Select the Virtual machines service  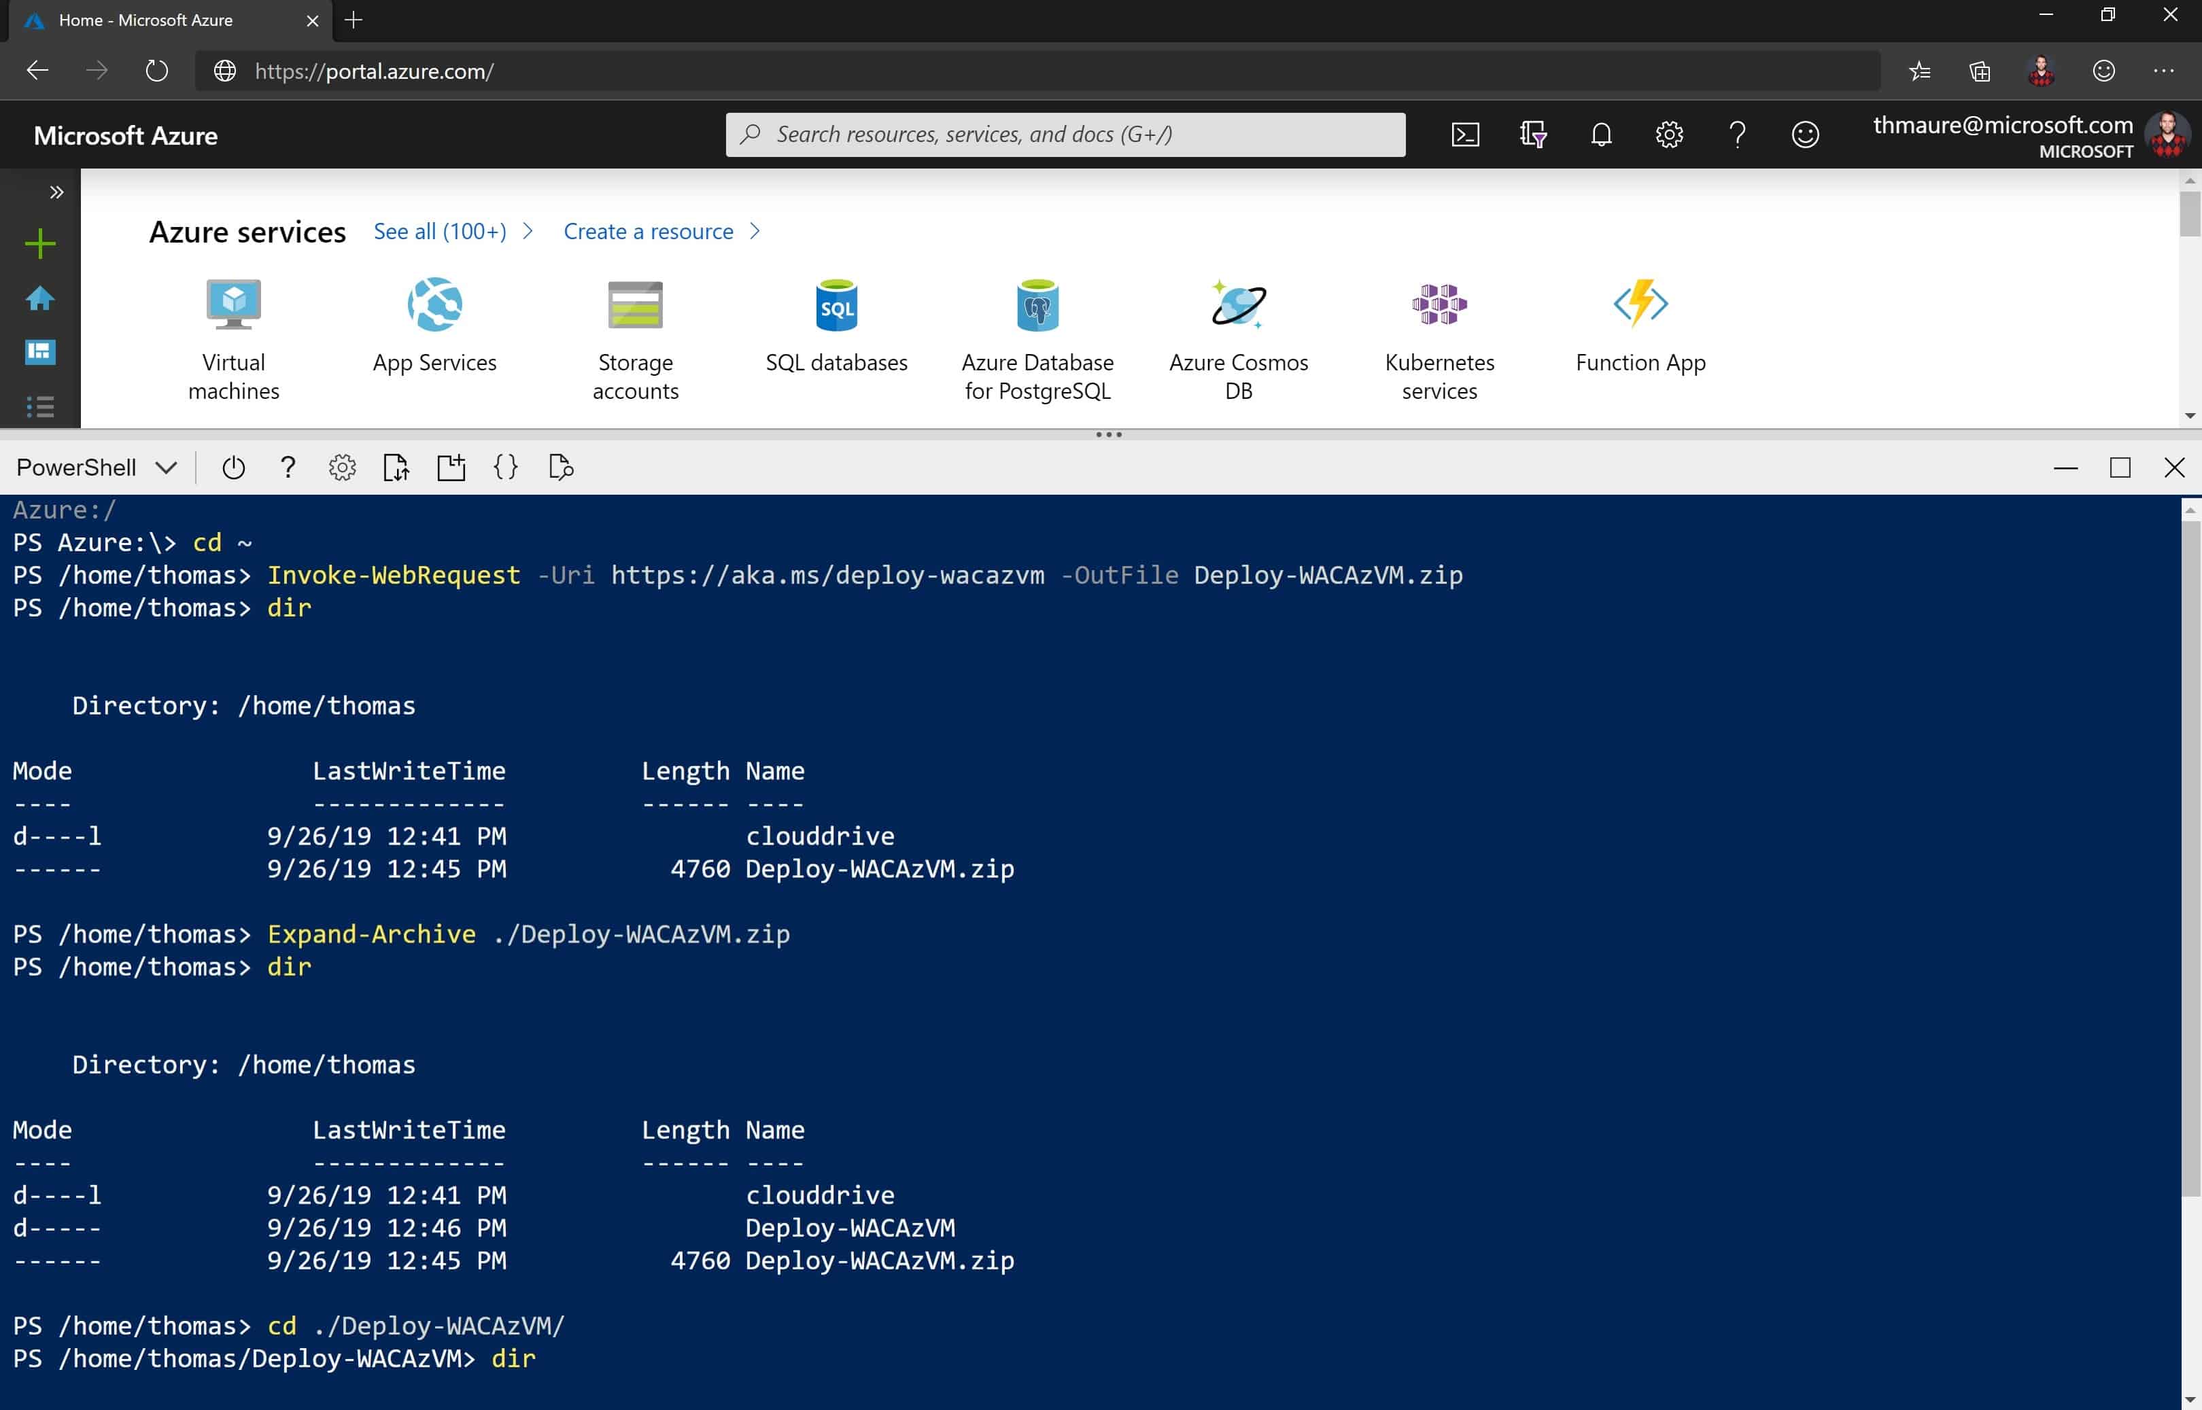click(233, 339)
